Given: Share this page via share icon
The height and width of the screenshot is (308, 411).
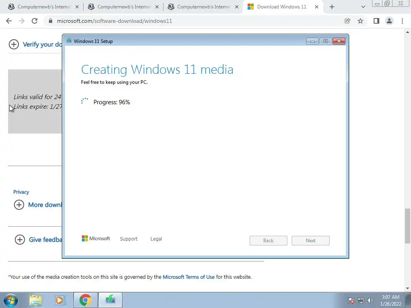Looking at the screenshot, I should 347,21.
